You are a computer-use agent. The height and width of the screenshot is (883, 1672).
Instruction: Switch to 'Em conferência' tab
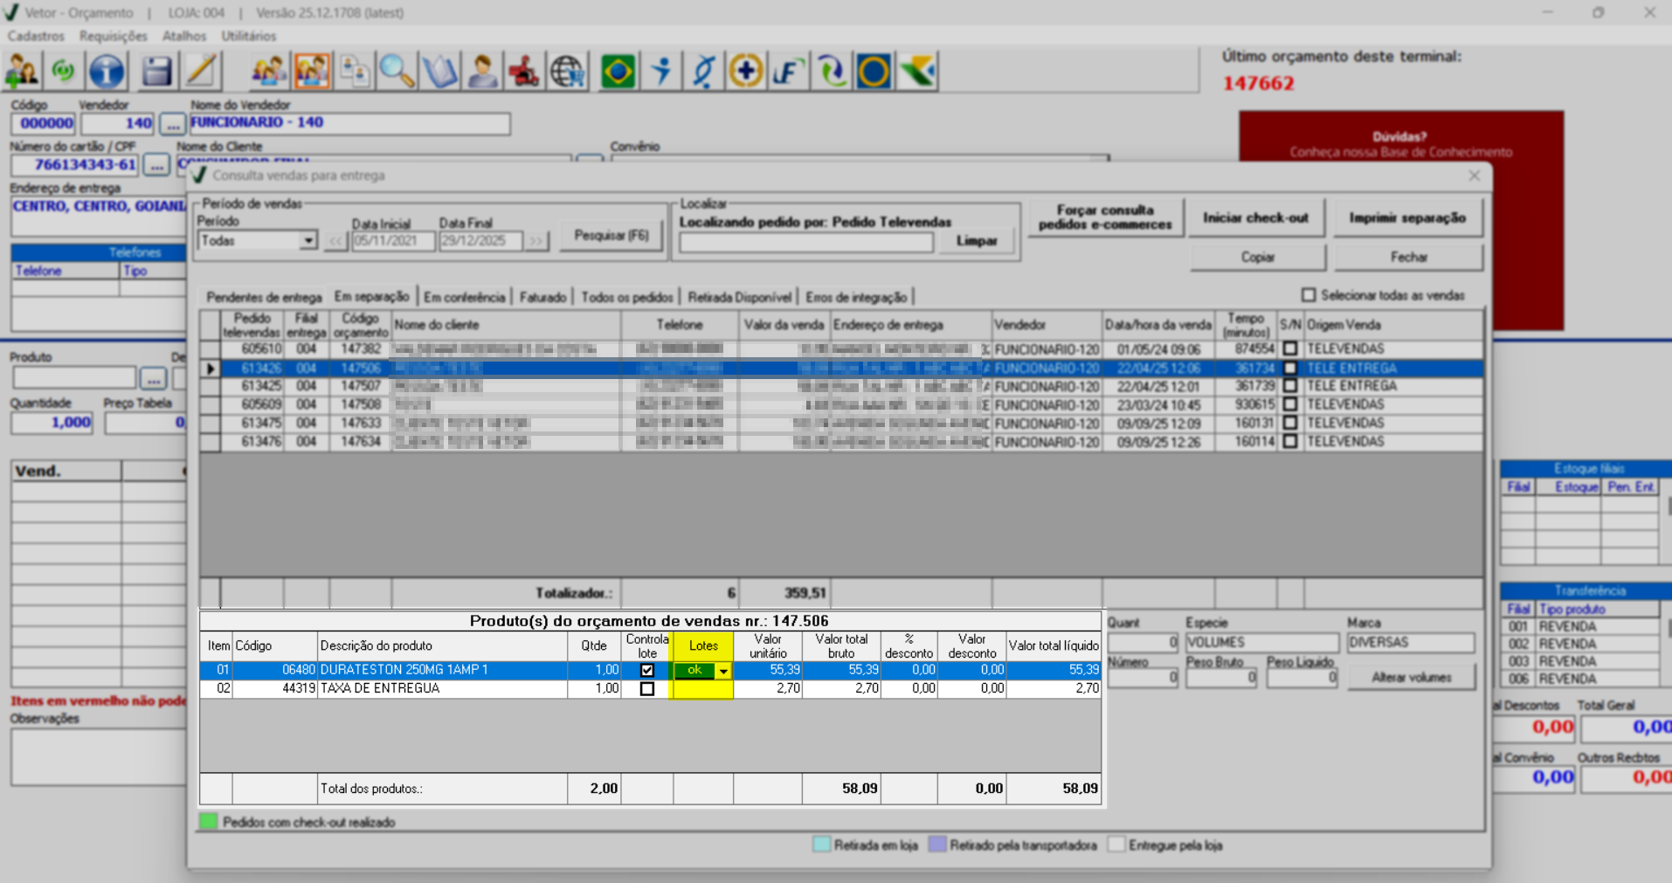click(x=464, y=297)
